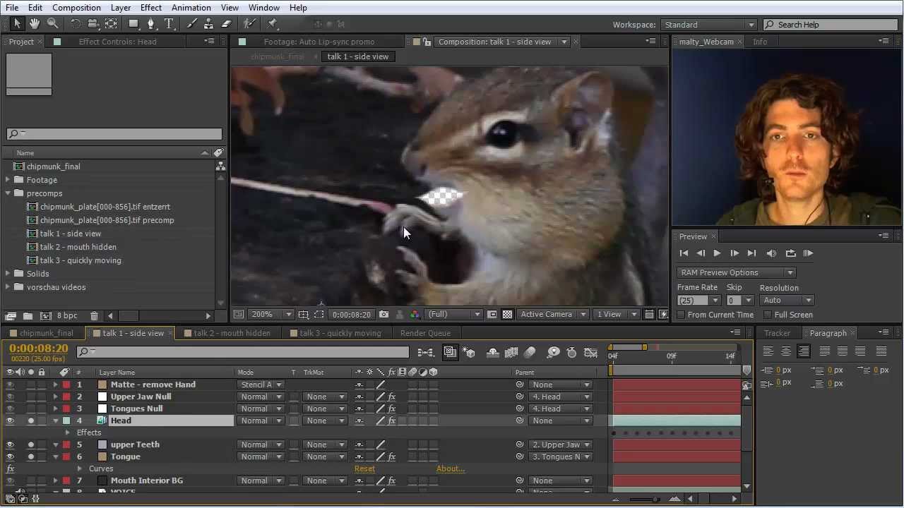
Task: Open the Animation menu
Action: (x=191, y=8)
